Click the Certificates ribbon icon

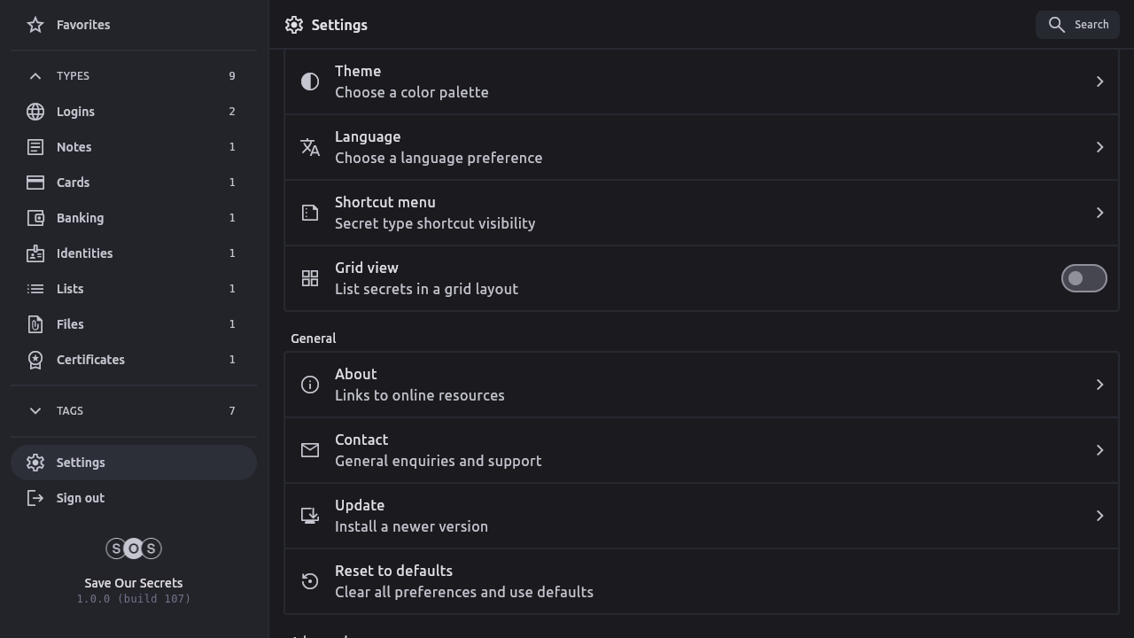[x=35, y=360]
